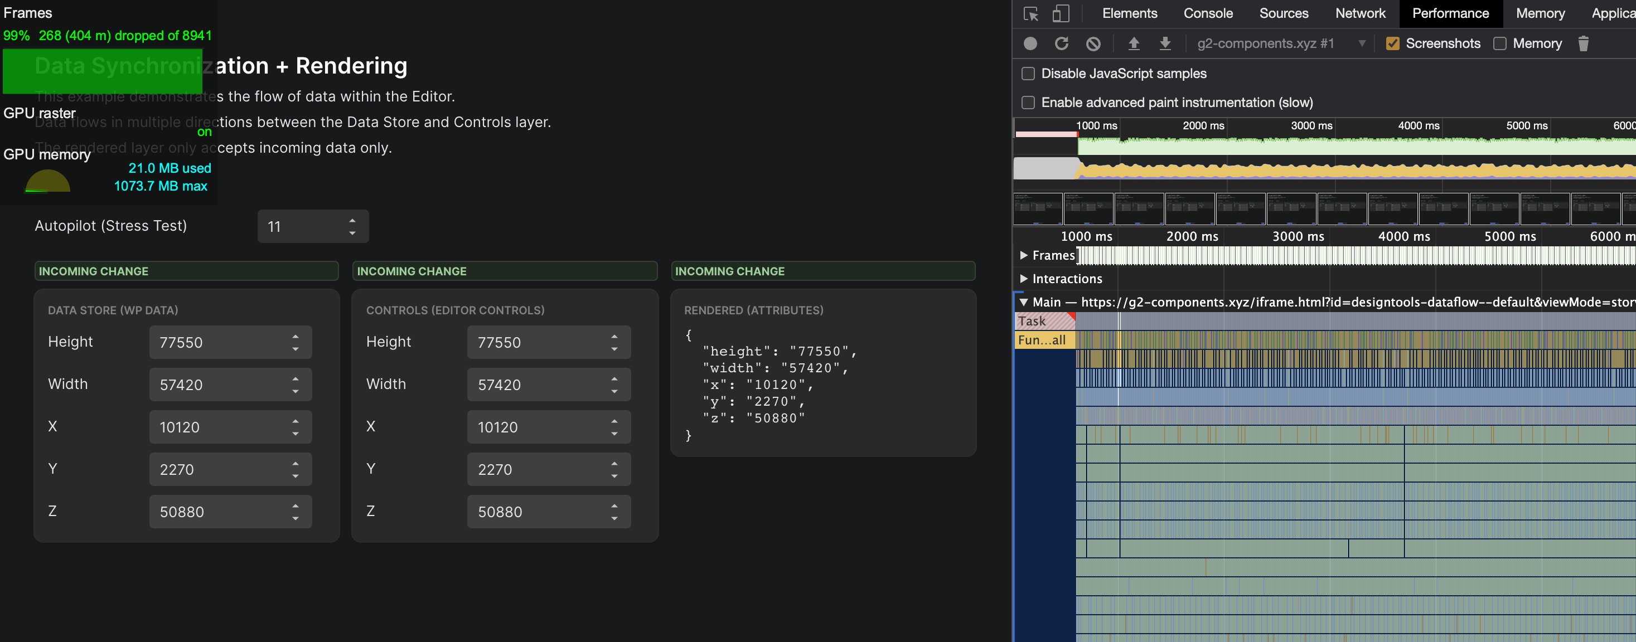Delete the recording with the trash icon
Image resolution: width=1636 pixels, height=642 pixels.
pos(1583,43)
